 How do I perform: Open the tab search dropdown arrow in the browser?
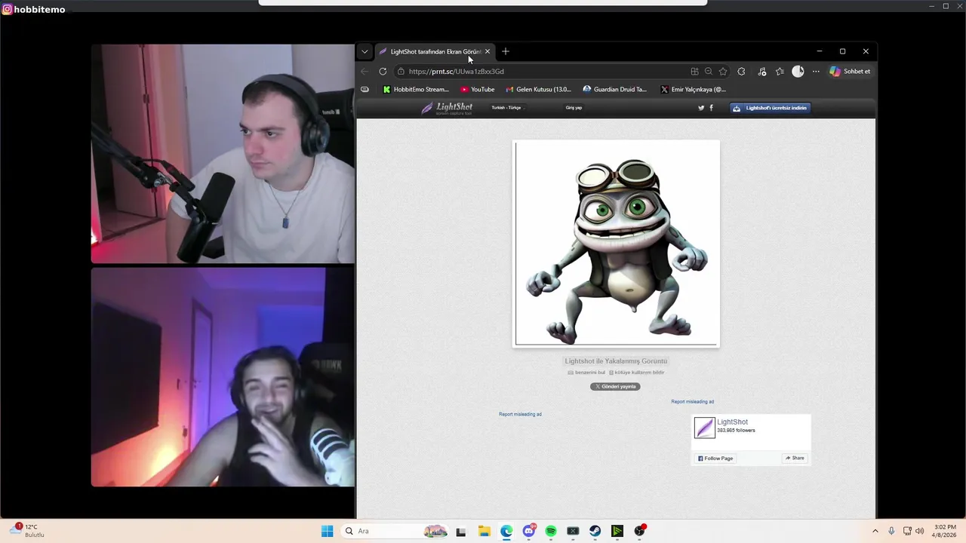[x=365, y=51]
